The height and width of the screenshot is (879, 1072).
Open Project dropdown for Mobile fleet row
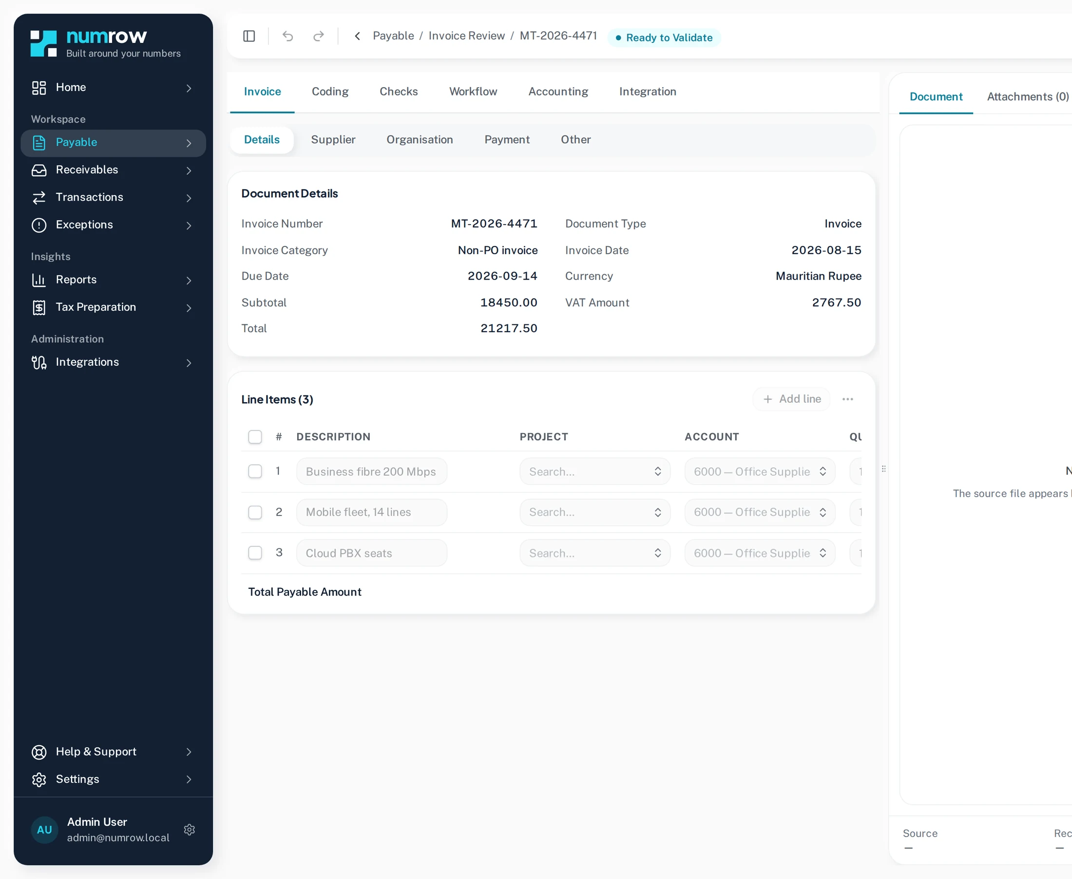(x=595, y=512)
